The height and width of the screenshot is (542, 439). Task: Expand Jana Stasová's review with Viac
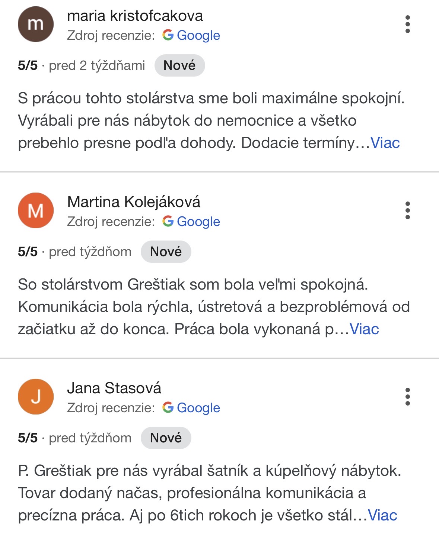coord(383,515)
